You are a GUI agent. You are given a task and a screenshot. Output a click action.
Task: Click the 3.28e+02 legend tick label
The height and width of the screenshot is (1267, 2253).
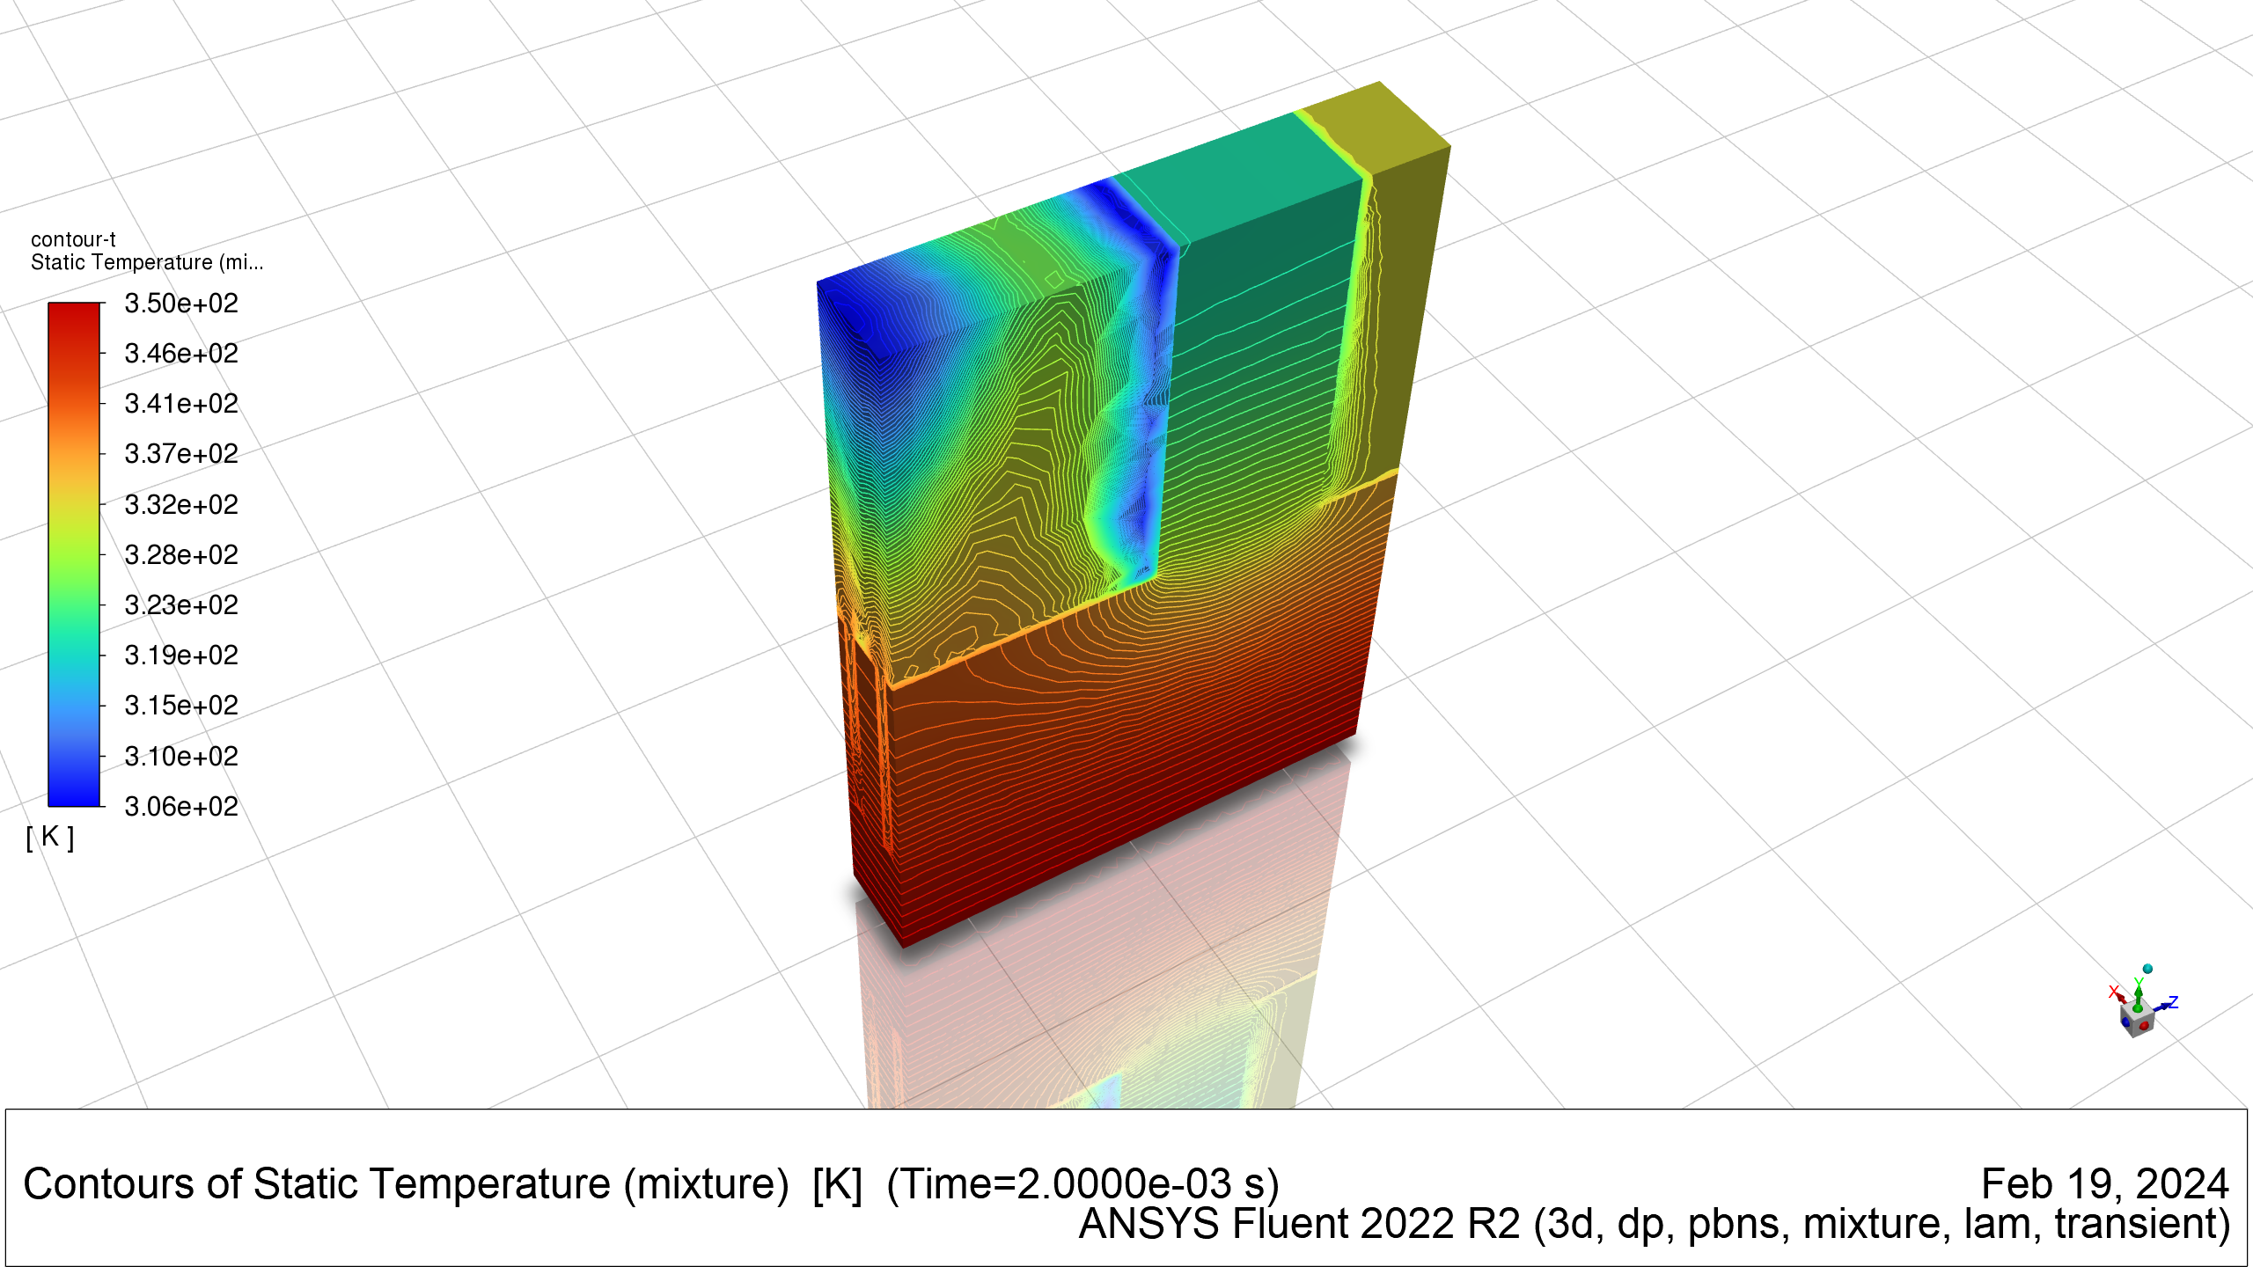[x=181, y=555]
